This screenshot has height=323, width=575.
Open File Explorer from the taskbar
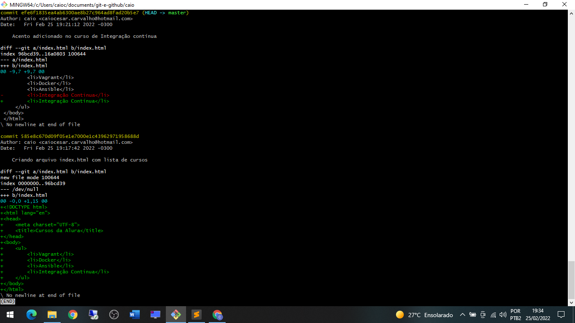(52, 315)
